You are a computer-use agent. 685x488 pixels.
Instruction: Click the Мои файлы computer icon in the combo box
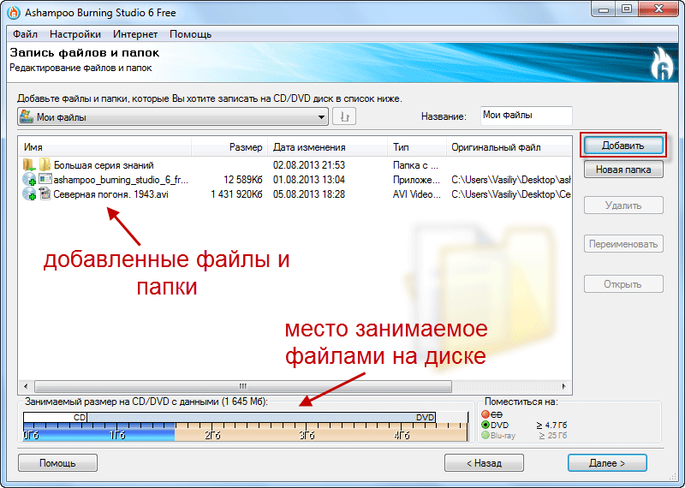point(27,116)
